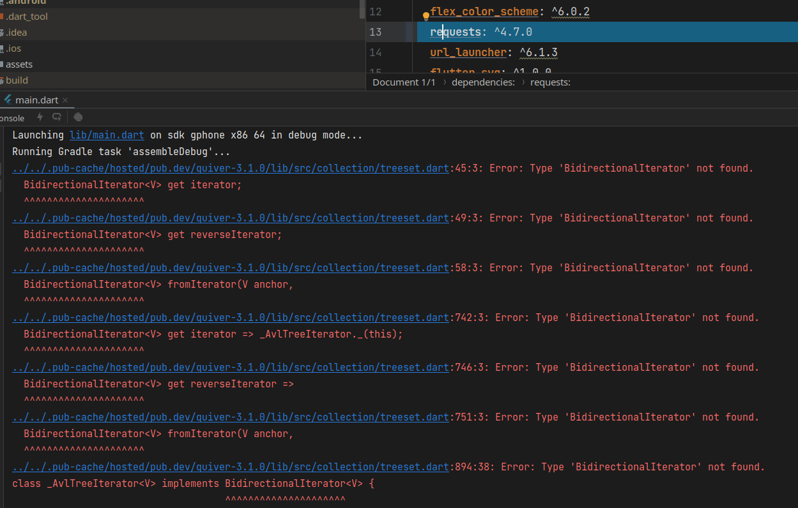Viewport: 798px width, 508px height.
Task: Click the breakpoint dot beside flex_color_scheme line
Action: point(426,11)
